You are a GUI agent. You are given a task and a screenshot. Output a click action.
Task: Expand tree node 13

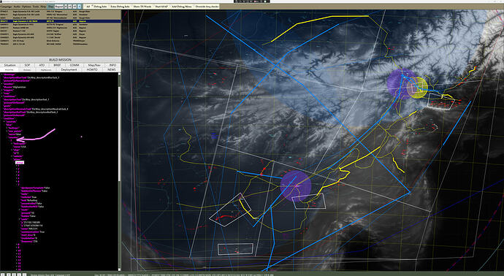tap(17, 260)
